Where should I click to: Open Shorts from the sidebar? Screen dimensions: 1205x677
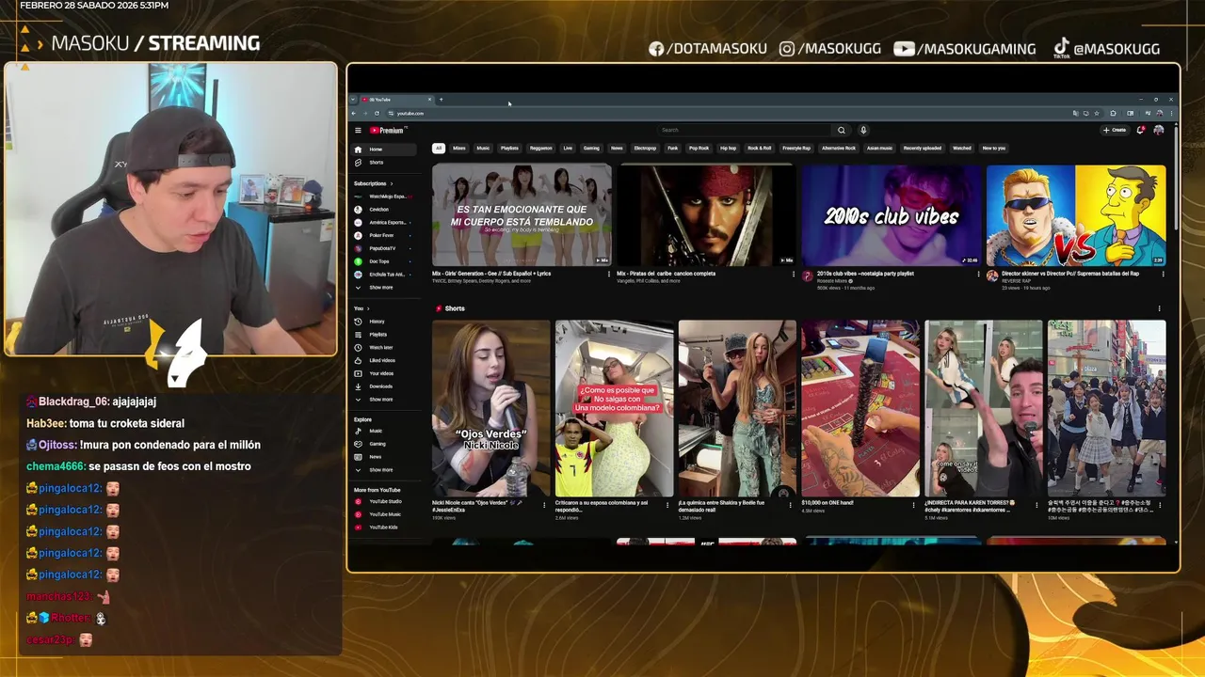click(384, 163)
